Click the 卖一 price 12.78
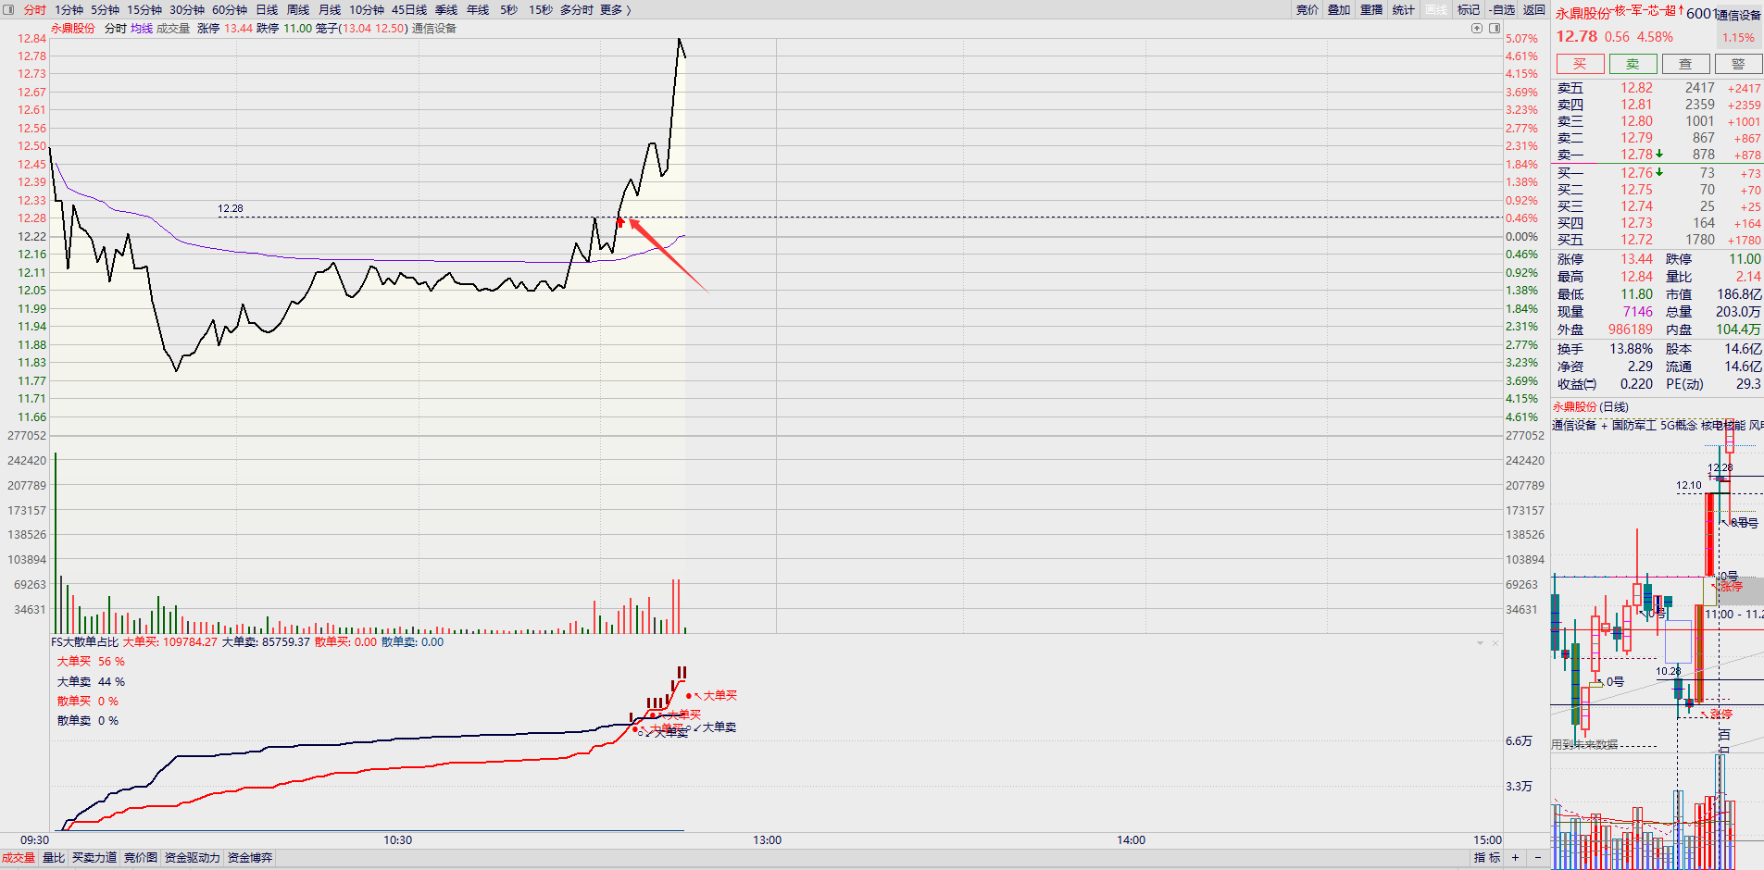Viewport: 1764px width, 870px height. point(1636,155)
